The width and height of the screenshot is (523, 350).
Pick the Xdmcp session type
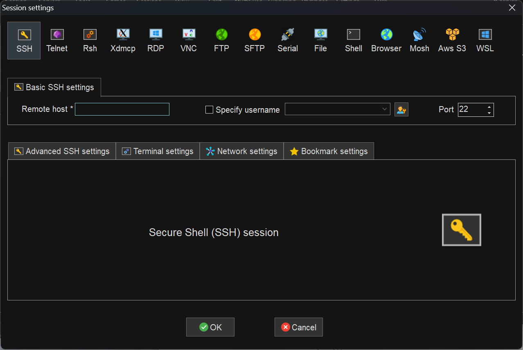123,41
